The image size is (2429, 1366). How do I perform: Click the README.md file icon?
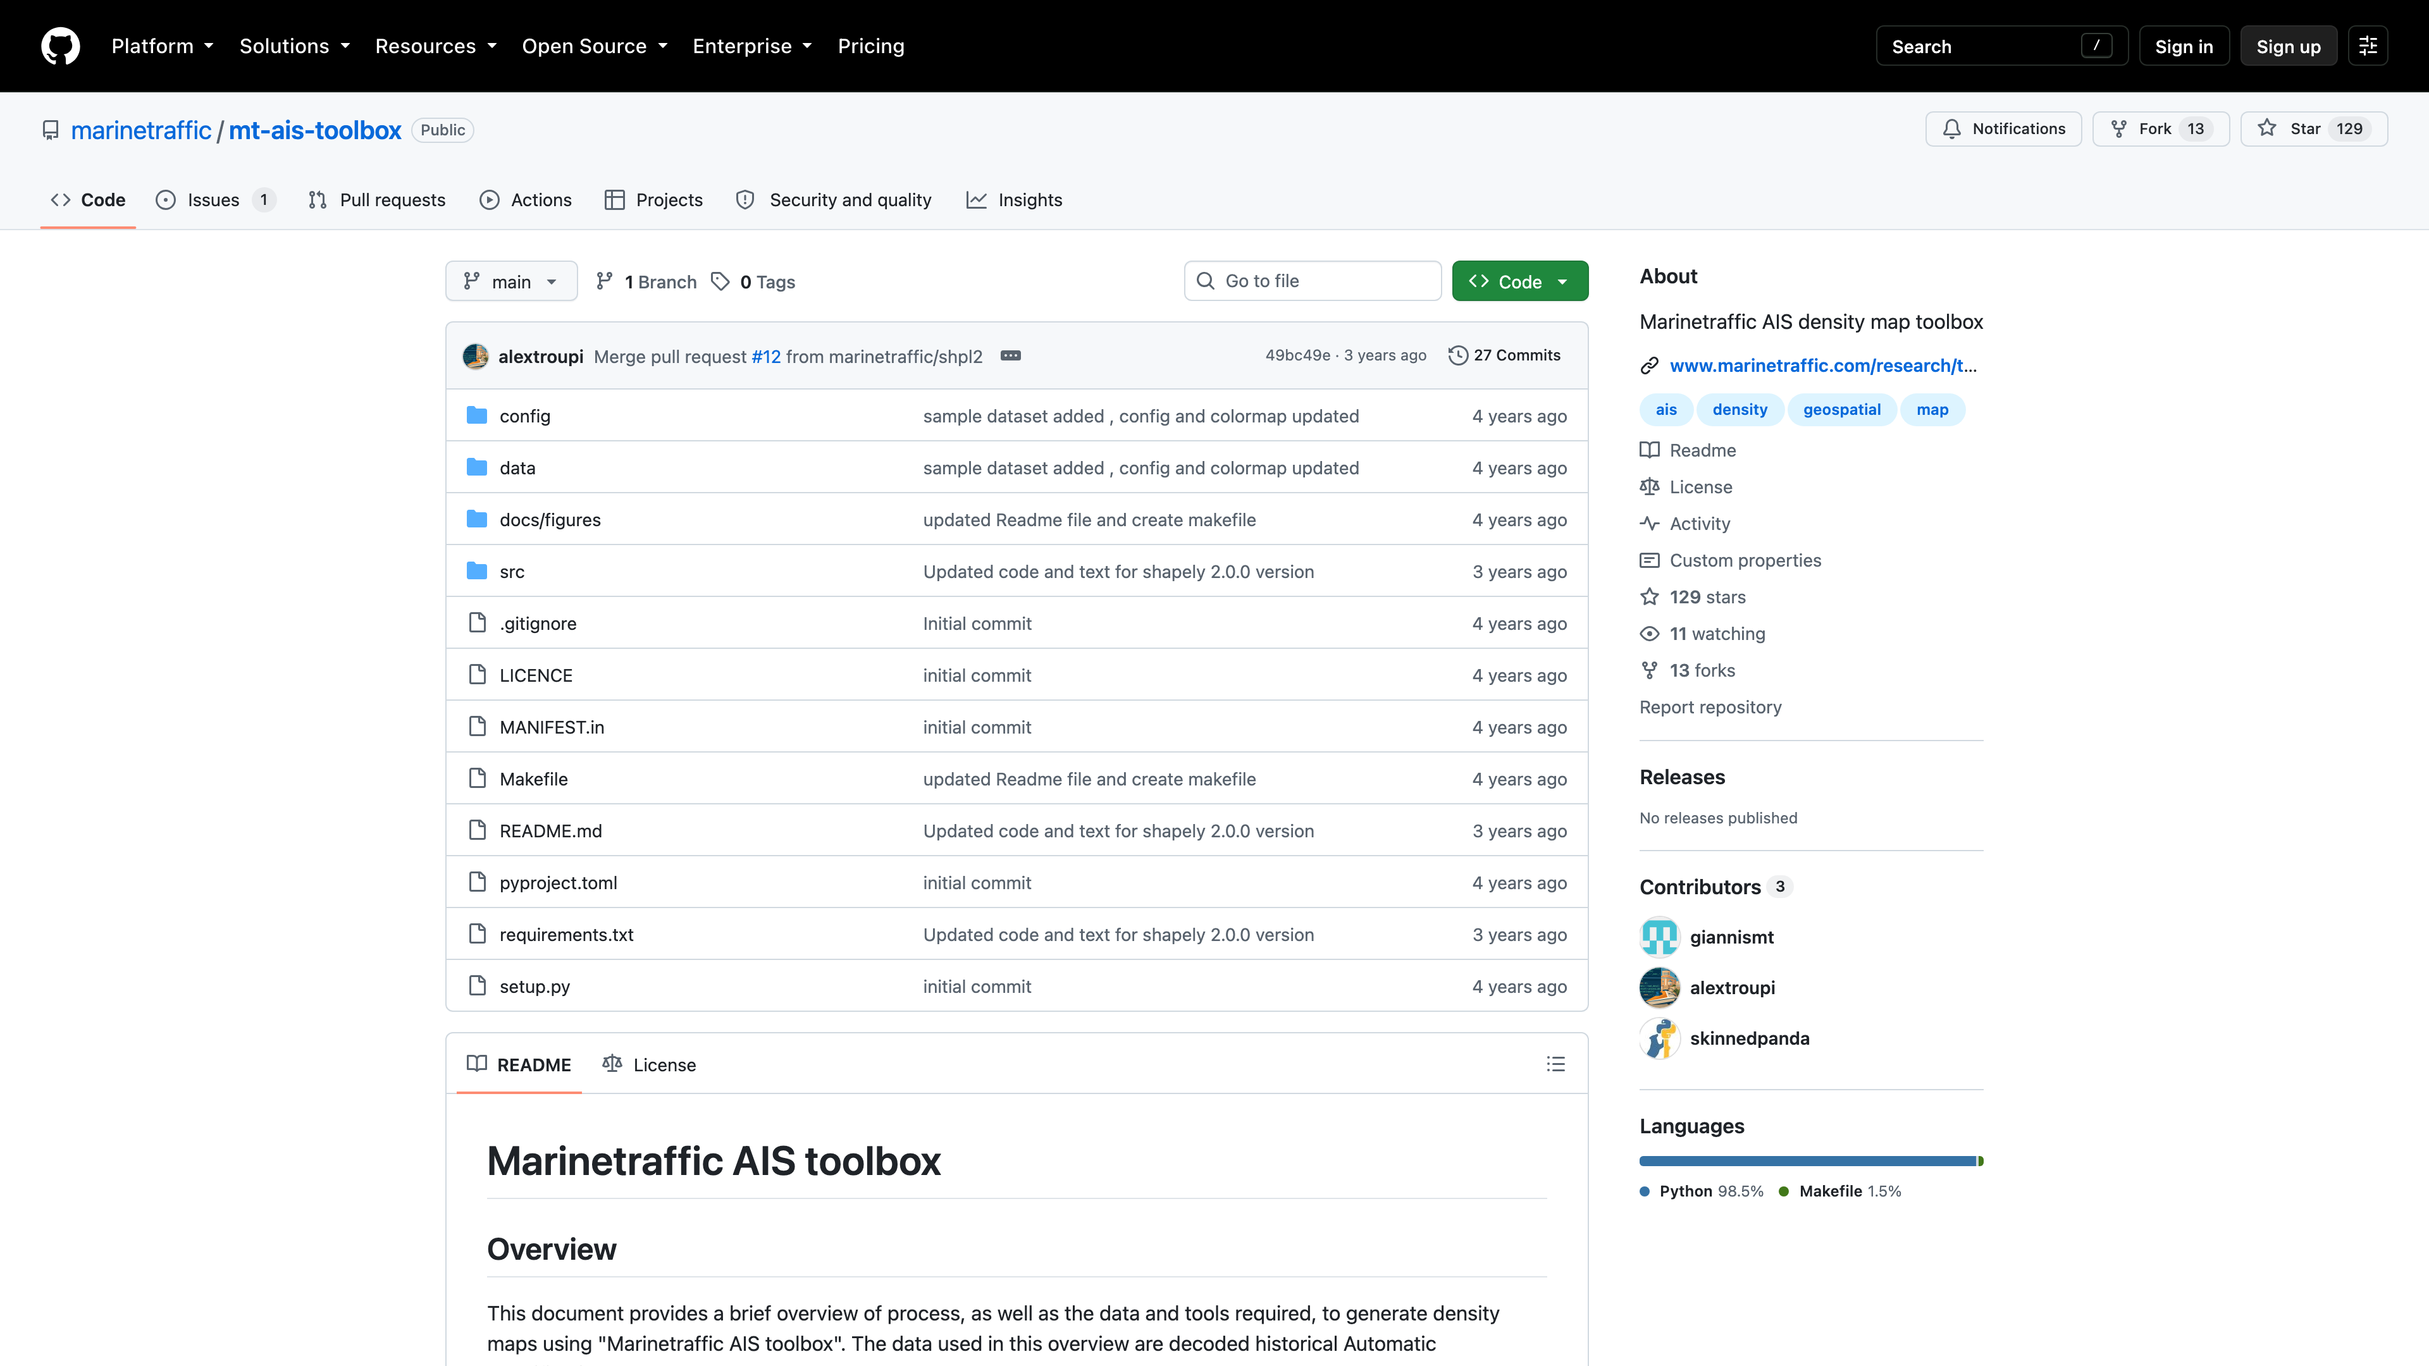click(x=478, y=830)
